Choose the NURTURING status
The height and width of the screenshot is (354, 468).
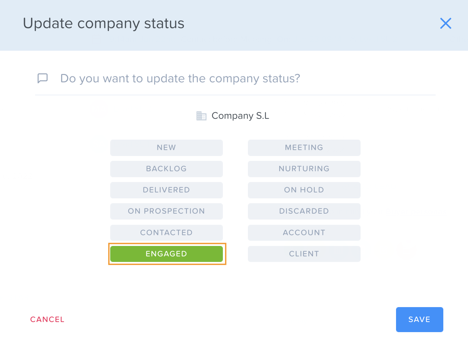pyautogui.click(x=304, y=169)
